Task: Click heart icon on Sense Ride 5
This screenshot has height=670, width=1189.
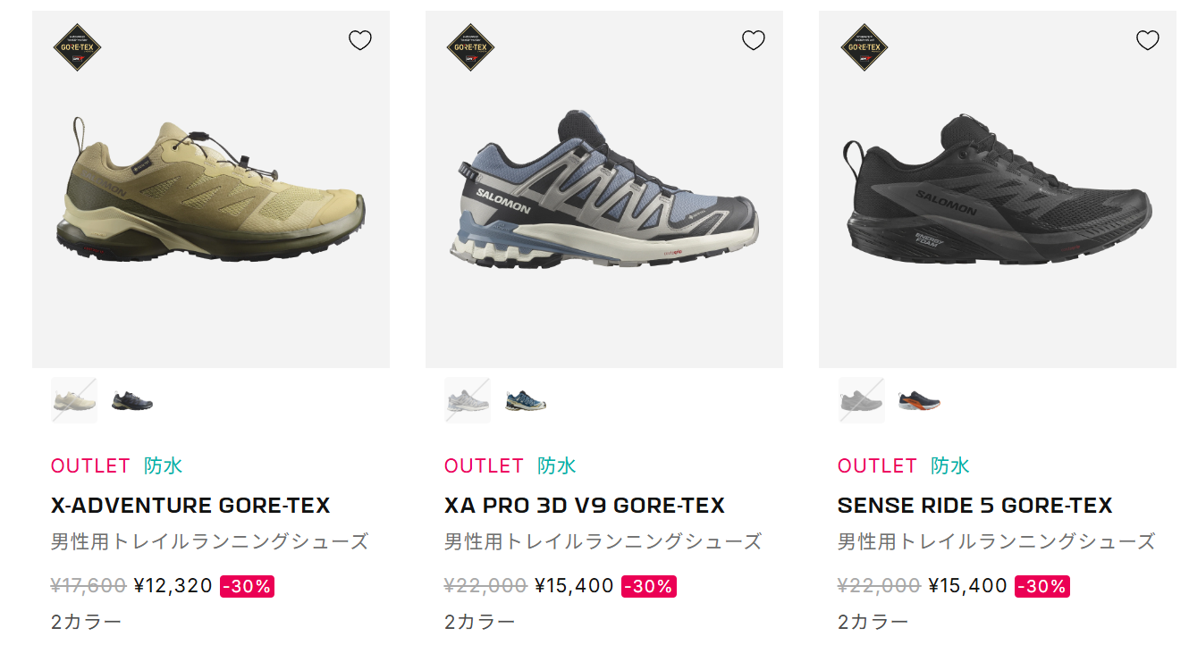Action: 1147,40
